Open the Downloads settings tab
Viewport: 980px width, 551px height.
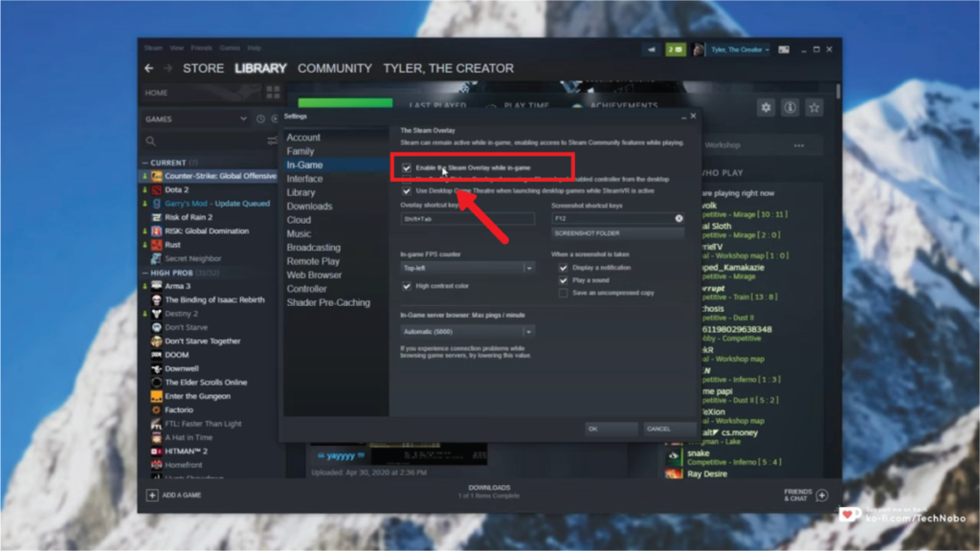(x=309, y=207)
